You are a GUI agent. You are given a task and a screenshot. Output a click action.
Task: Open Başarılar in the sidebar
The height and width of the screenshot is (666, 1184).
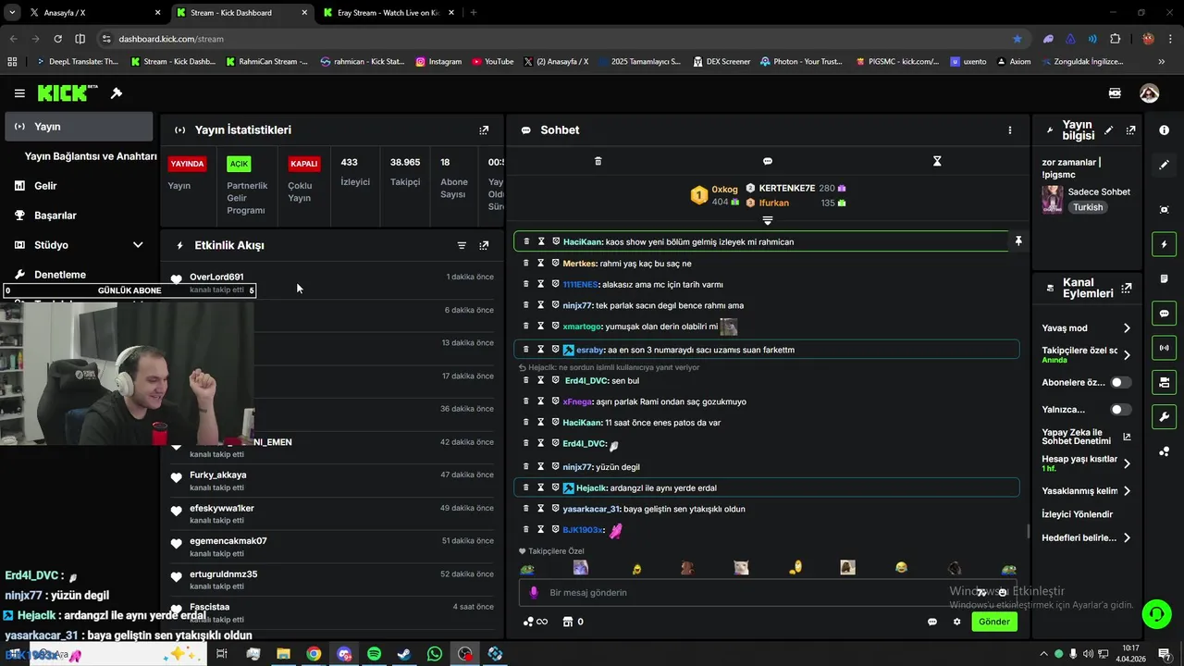pos(55,216)
